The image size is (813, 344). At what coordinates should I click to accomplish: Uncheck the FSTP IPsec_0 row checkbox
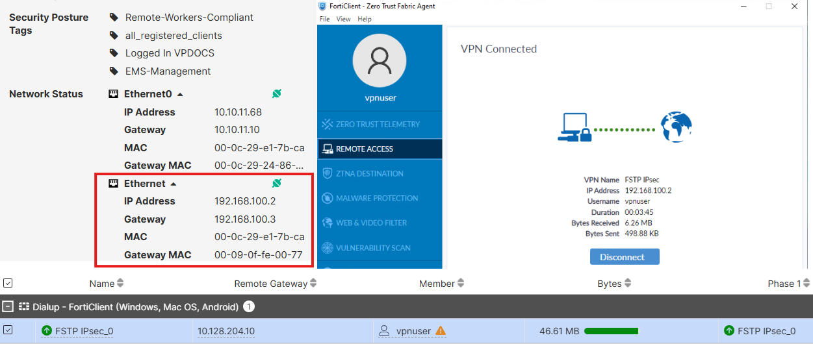coord(8,331)
